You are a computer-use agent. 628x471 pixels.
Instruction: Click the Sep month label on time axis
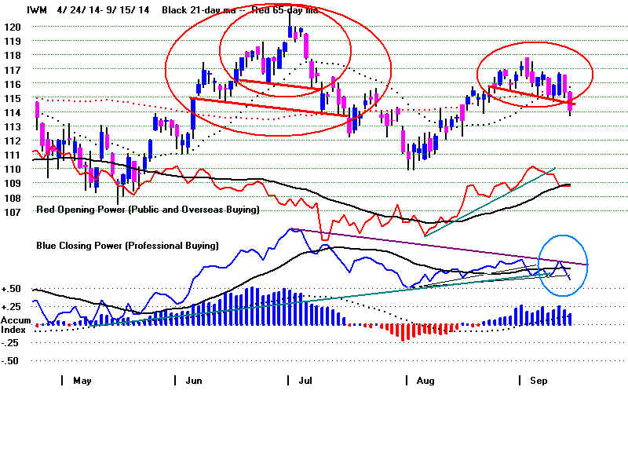[x=539, y=381]
